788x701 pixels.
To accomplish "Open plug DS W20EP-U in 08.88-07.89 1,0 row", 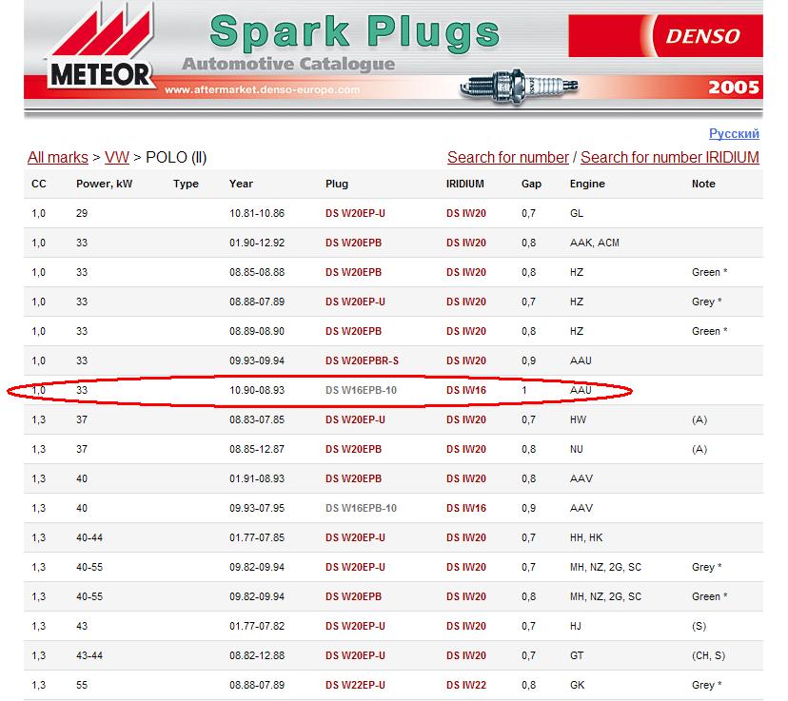I will click(355, 302).
